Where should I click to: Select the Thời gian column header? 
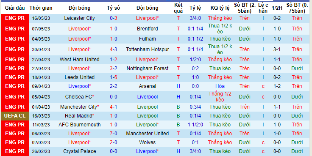click(x=41, y=8)
